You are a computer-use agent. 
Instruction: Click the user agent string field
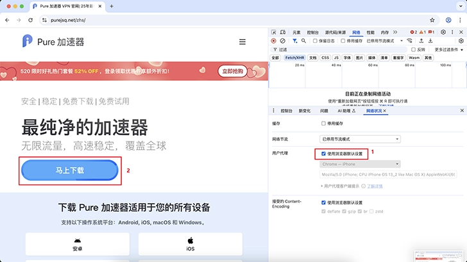click(x=388, y=175)
